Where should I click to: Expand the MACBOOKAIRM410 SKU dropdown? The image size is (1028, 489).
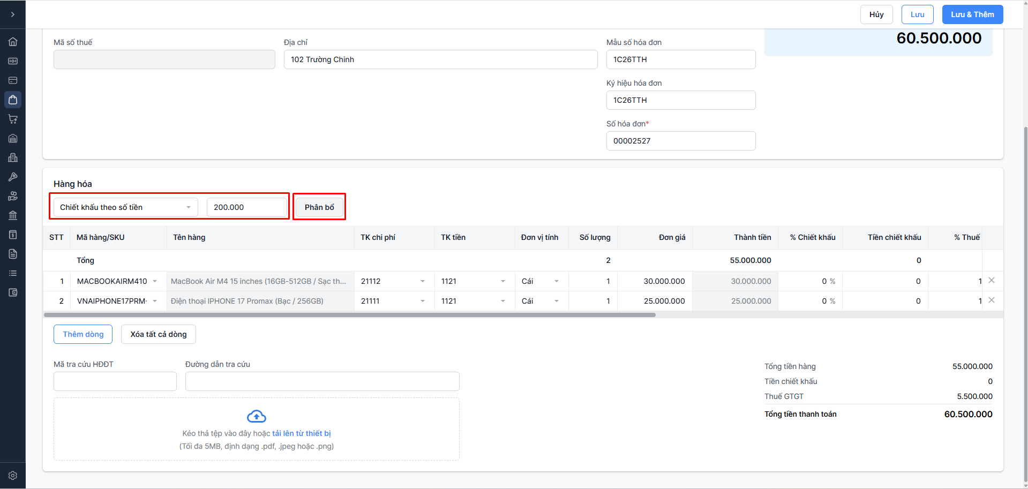155,281
